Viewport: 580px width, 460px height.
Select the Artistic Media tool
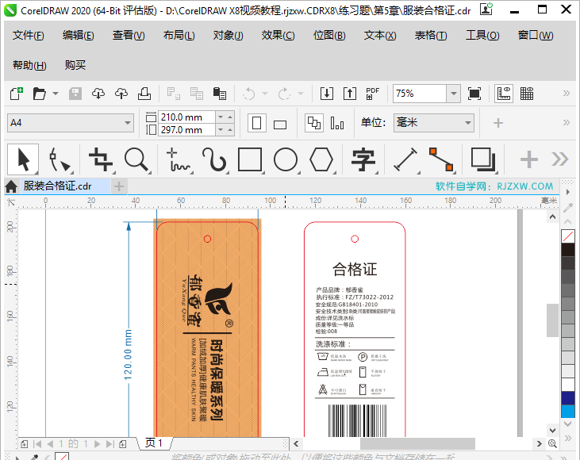(214, 159)
